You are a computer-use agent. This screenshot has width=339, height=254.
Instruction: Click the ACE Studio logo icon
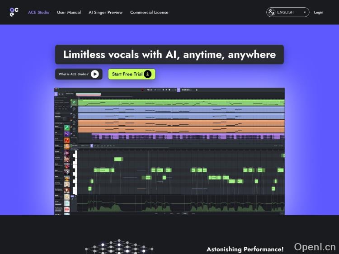tap(14, 12)
